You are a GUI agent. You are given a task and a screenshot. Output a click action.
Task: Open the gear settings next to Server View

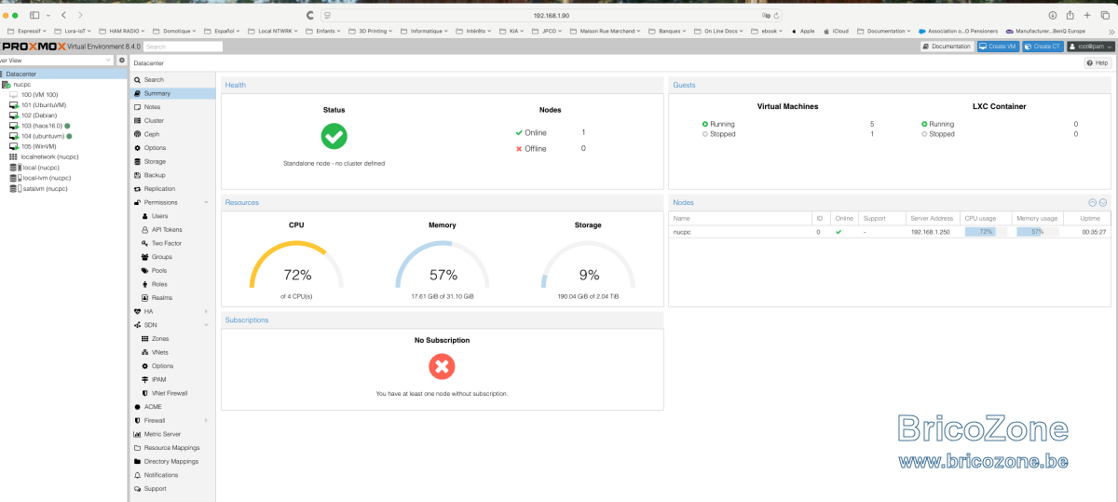click(x=121, y=60)
